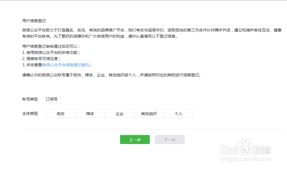The image size is (287, 169).
Task: Click the grey 下一步 button
Action: [x=170, y=140]
